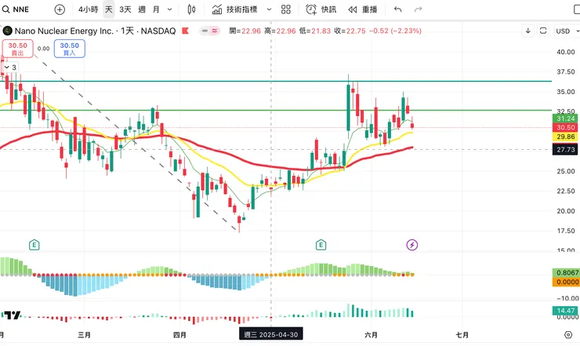Click the red flag icon beside NASDAQ

tap(185, 31)
